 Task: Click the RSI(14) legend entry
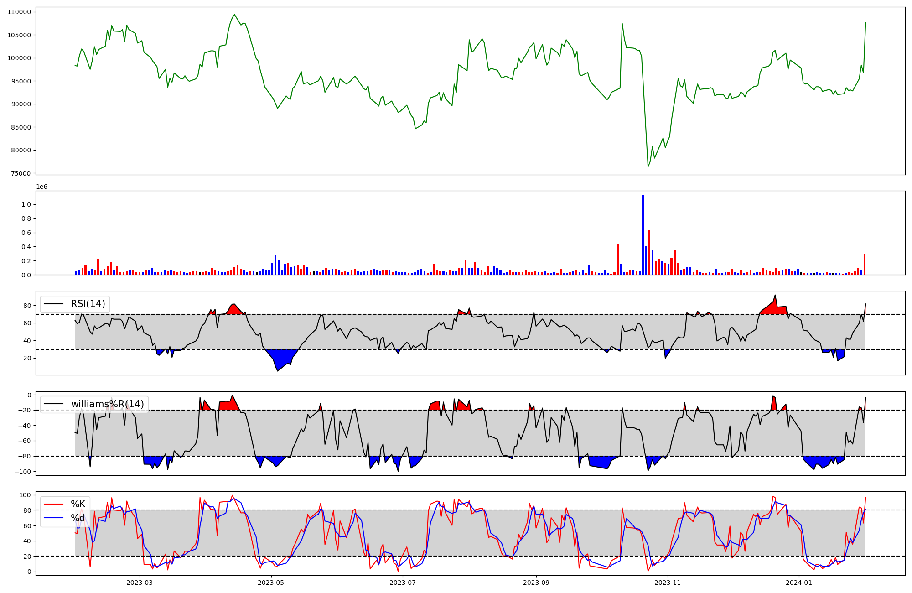click(x=88, y=304)
